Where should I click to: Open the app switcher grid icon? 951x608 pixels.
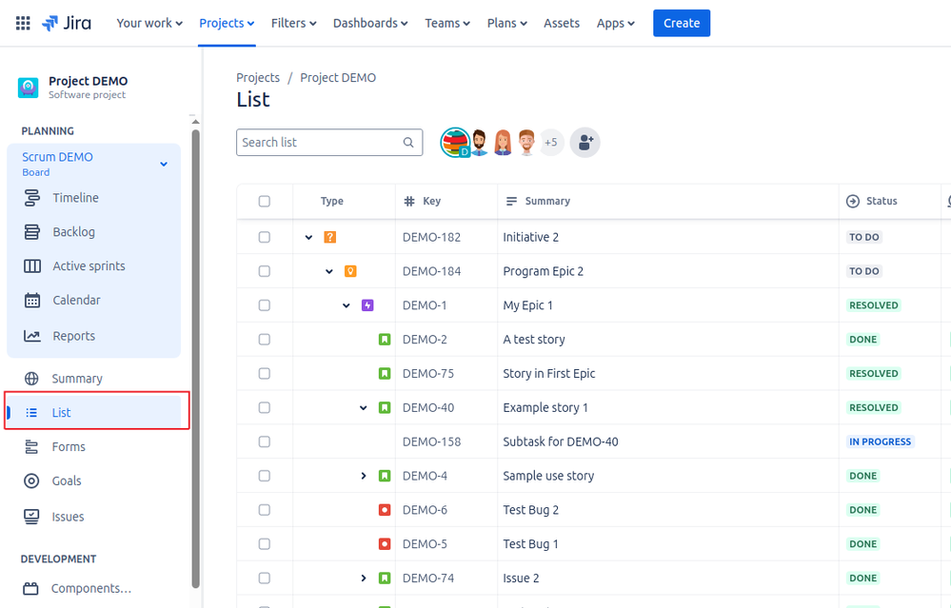tap(23, 23)
